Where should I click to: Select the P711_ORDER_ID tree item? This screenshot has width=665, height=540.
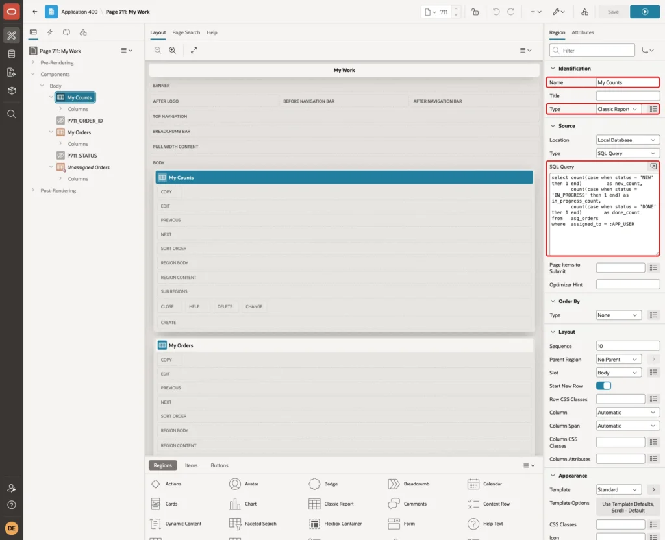click(84, 121)
